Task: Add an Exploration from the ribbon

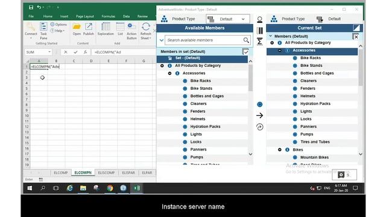Action: (x=106, y=29)
